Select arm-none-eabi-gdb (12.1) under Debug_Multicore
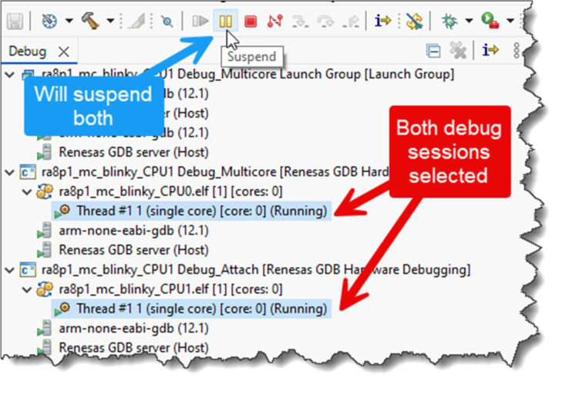The height and width of the screenshot is (395, 569). [x=123, y=231]
